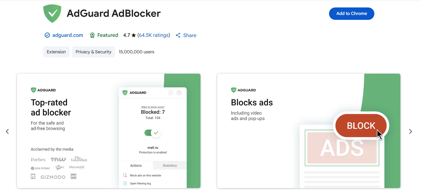
Task: Click the pause icon in AdGuard popup
Action: click(171, 93)
